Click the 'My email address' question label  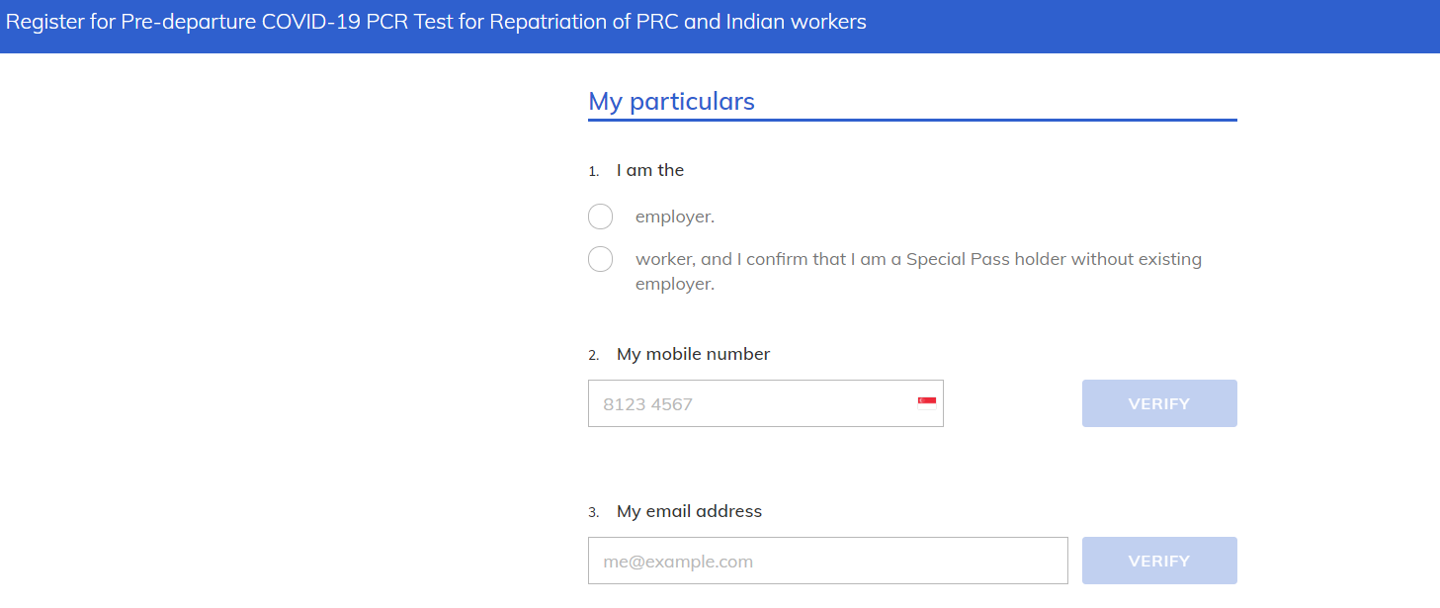pos(689,511)
